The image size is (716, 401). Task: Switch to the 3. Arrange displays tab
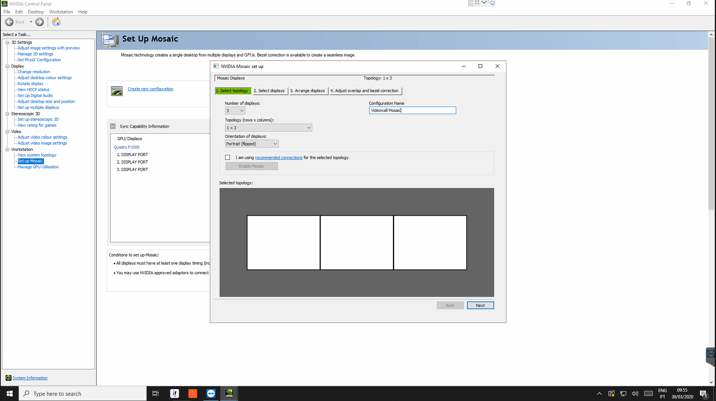(308, 91)
